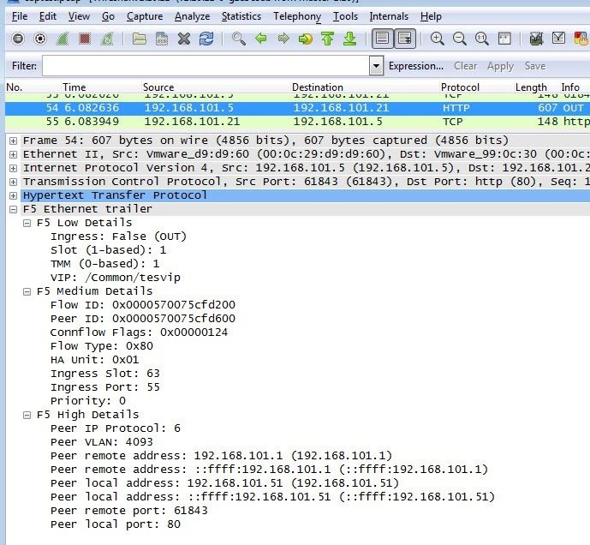Open capture filters icon

pos(536,39)
